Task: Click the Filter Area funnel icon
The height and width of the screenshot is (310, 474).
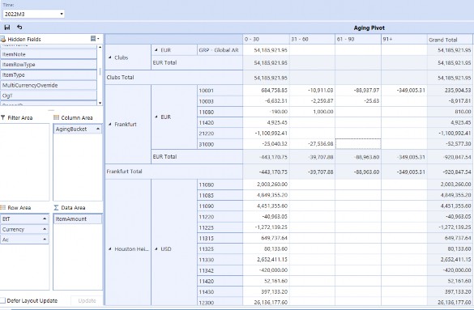Action: [x=3, y=117]
